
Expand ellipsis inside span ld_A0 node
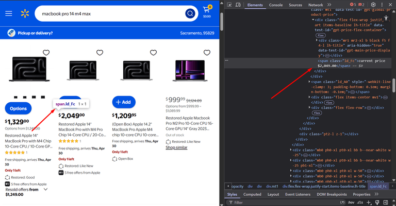[353, 92]
